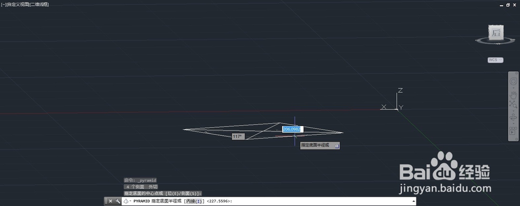Restore down the drawing window
Viewport: 520px width, 206px height.
tap(508, 5)
